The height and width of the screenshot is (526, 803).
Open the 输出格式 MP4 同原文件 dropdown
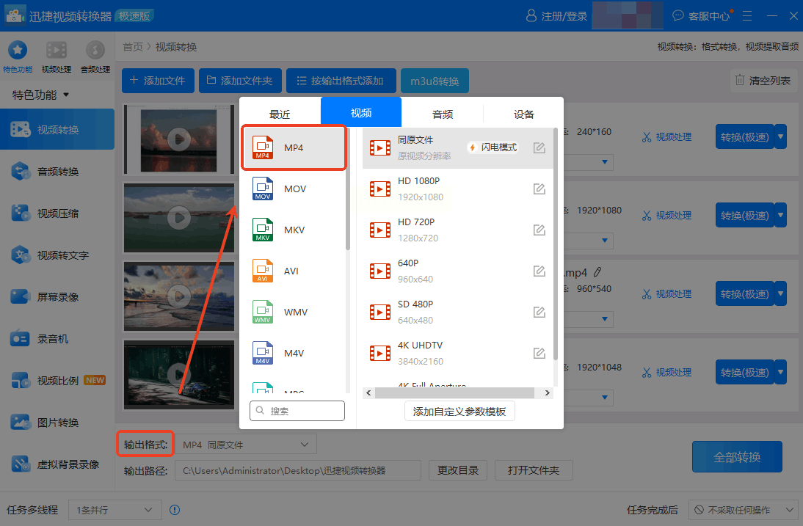[246, 444]
